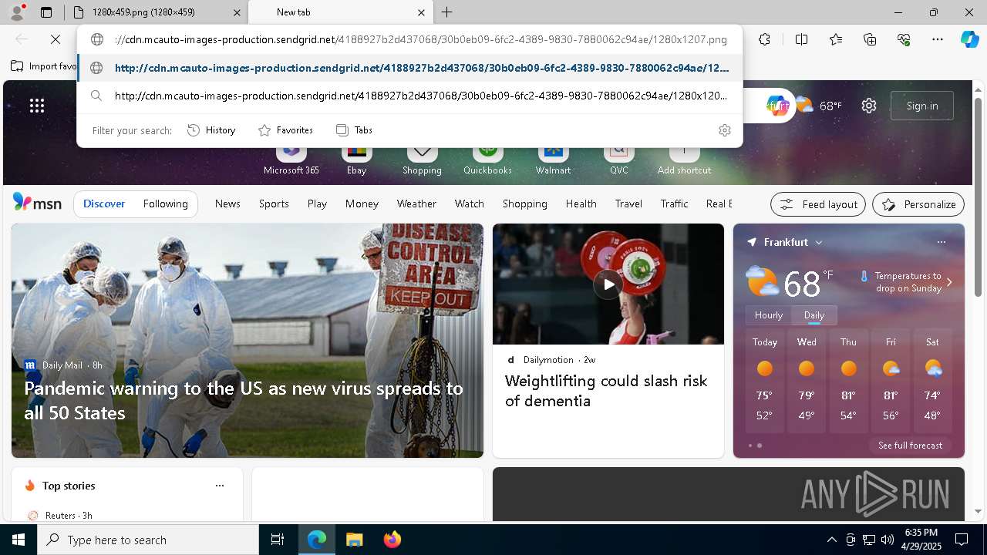Click the Sign in button
The image size is (987, 555).
pos(922,106)
